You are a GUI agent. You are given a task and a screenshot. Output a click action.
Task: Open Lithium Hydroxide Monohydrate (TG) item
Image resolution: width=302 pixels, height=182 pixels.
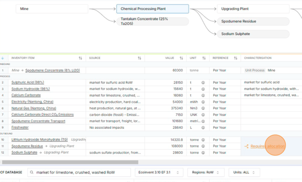39,140
